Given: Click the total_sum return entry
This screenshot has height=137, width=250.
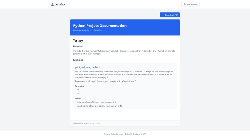Looking at the screenshot, I should [97, 102].
